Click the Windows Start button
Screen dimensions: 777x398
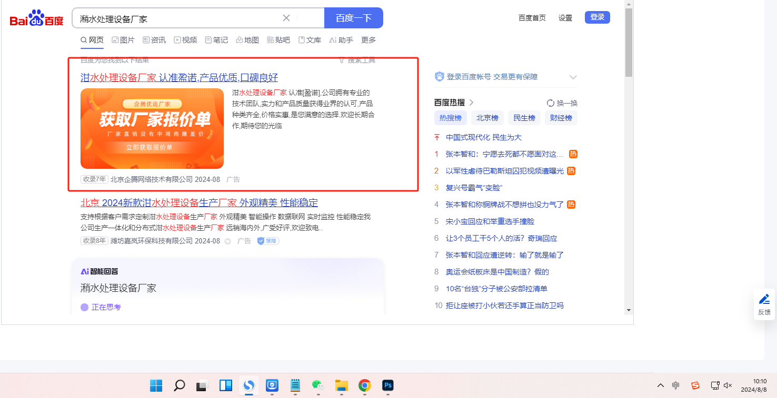[156, 386]
